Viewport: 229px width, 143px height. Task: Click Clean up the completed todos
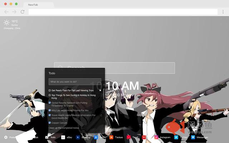[64, 128]
